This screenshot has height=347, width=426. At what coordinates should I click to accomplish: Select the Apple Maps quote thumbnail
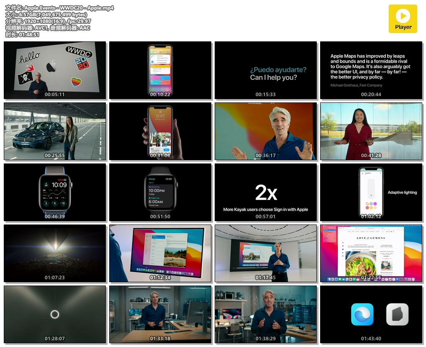pyautogui.click(x=371, y=70)
